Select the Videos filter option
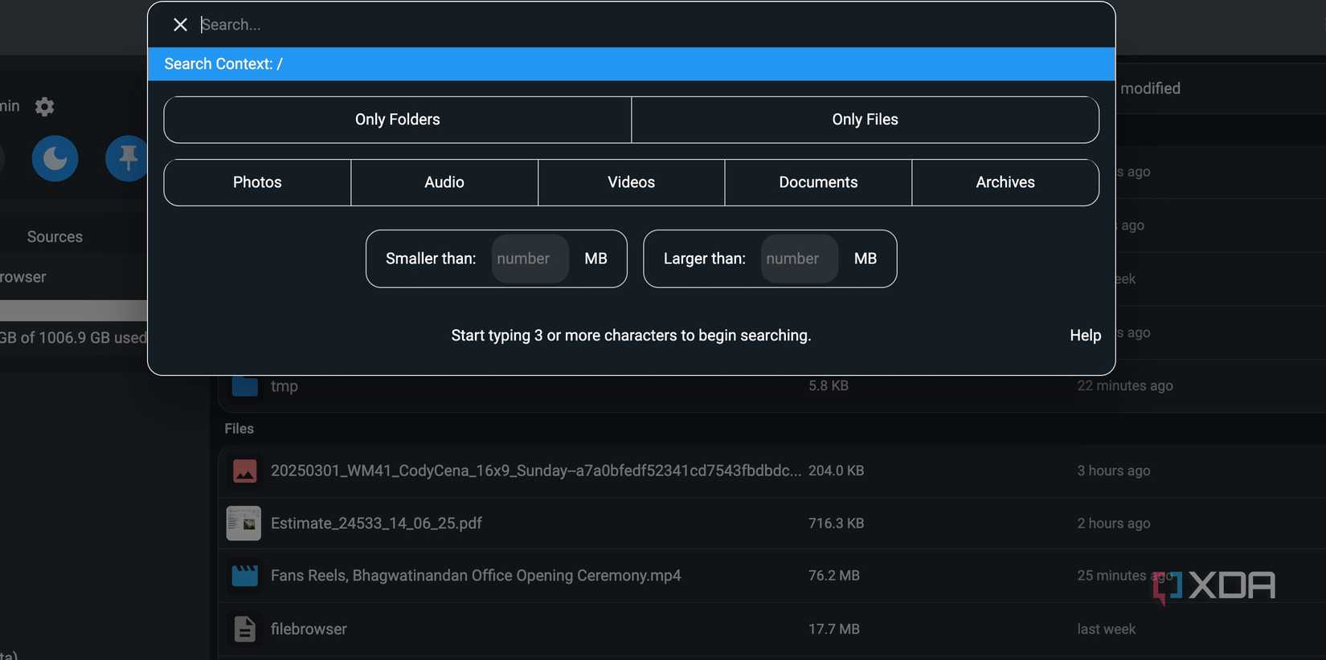Screen dimensions: 1326x660 (x=631, y=182)
